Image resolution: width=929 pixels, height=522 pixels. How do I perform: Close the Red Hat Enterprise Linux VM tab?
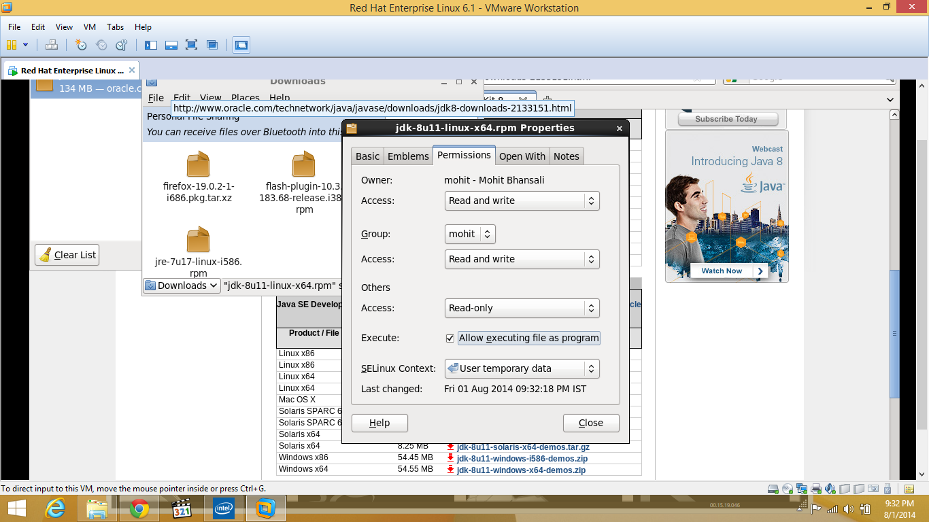tap(132, 70)
